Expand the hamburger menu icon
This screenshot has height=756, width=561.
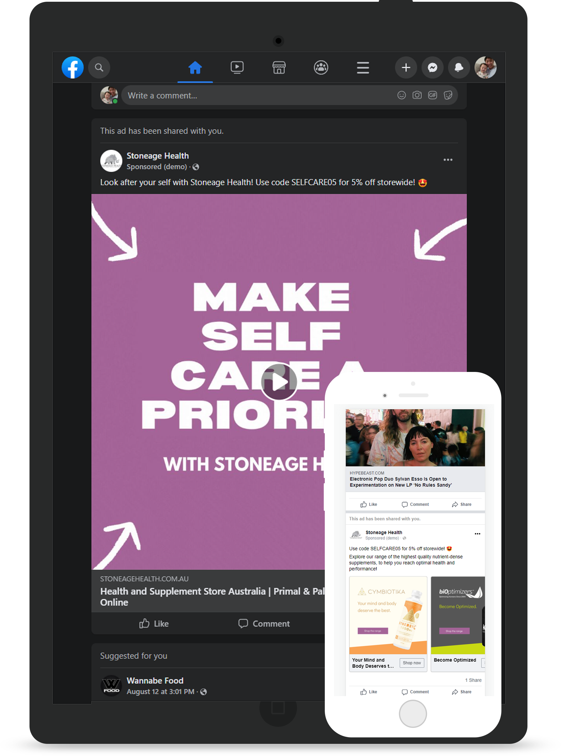363,67
